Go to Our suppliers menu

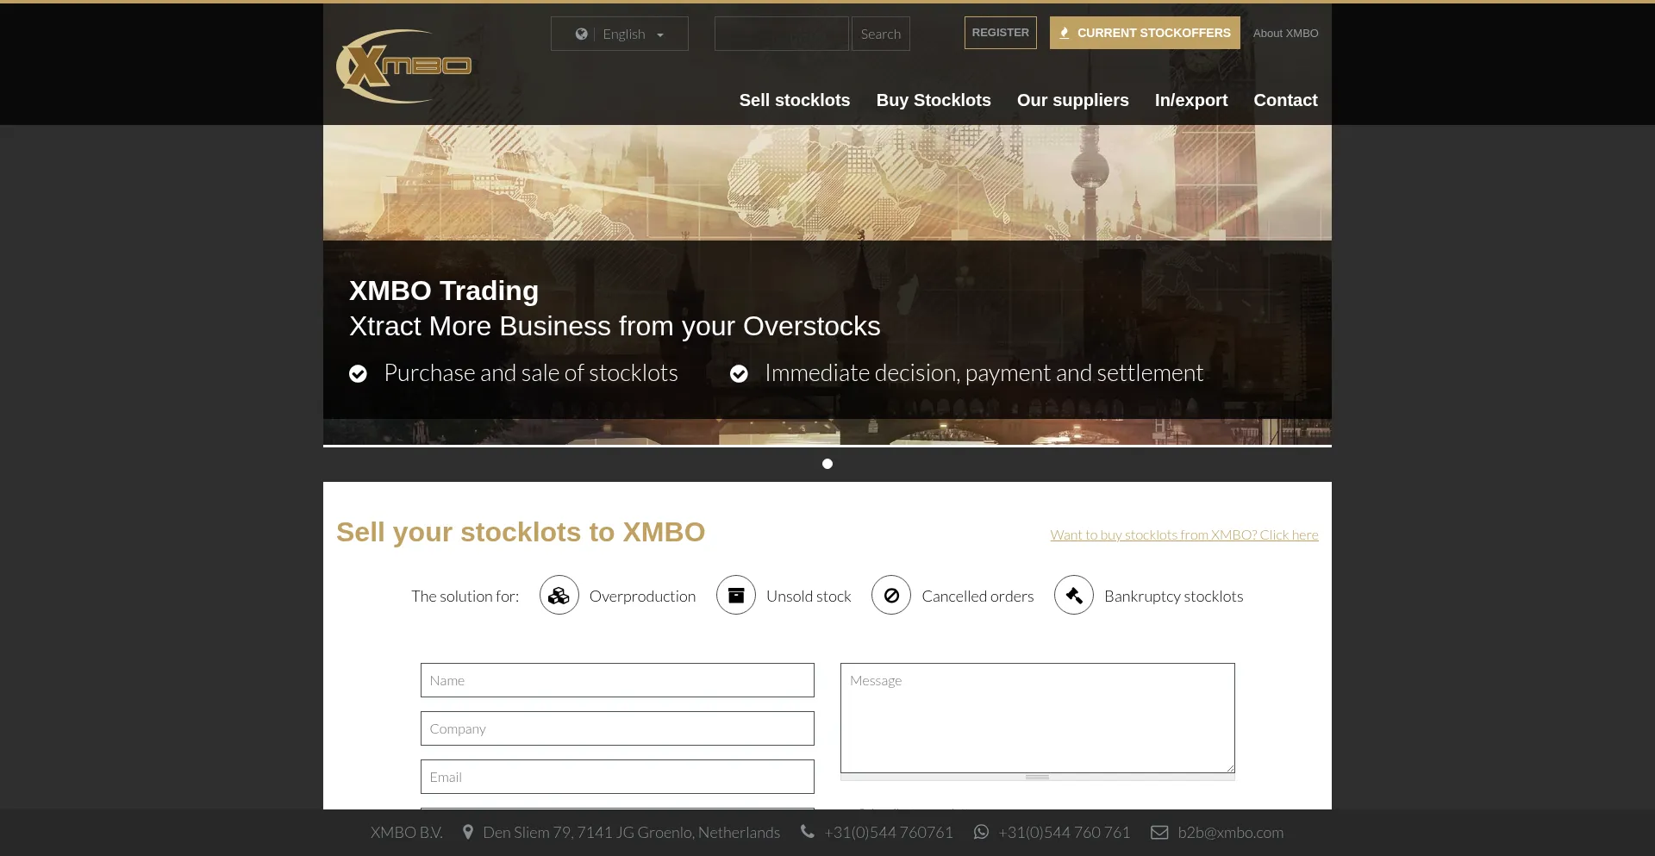point(1072,100)
